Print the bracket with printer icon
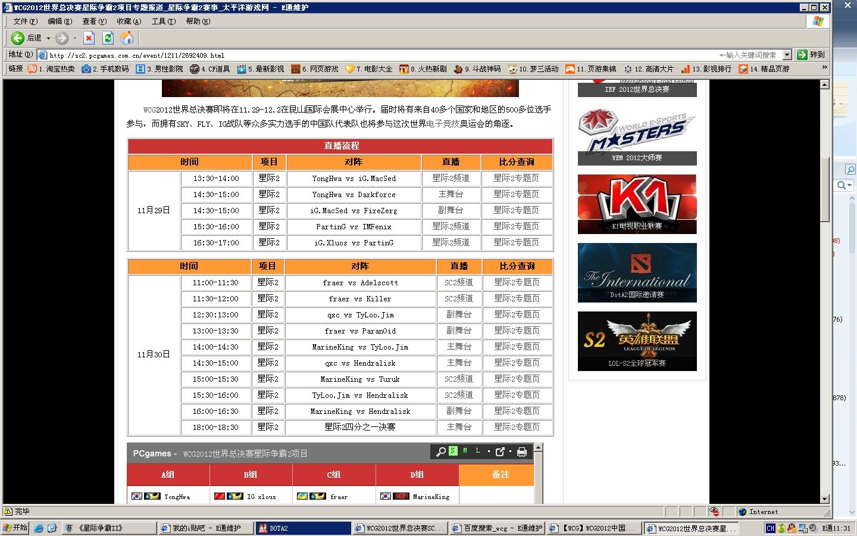This screenshot has height=536, width=857. coord(522,452)
